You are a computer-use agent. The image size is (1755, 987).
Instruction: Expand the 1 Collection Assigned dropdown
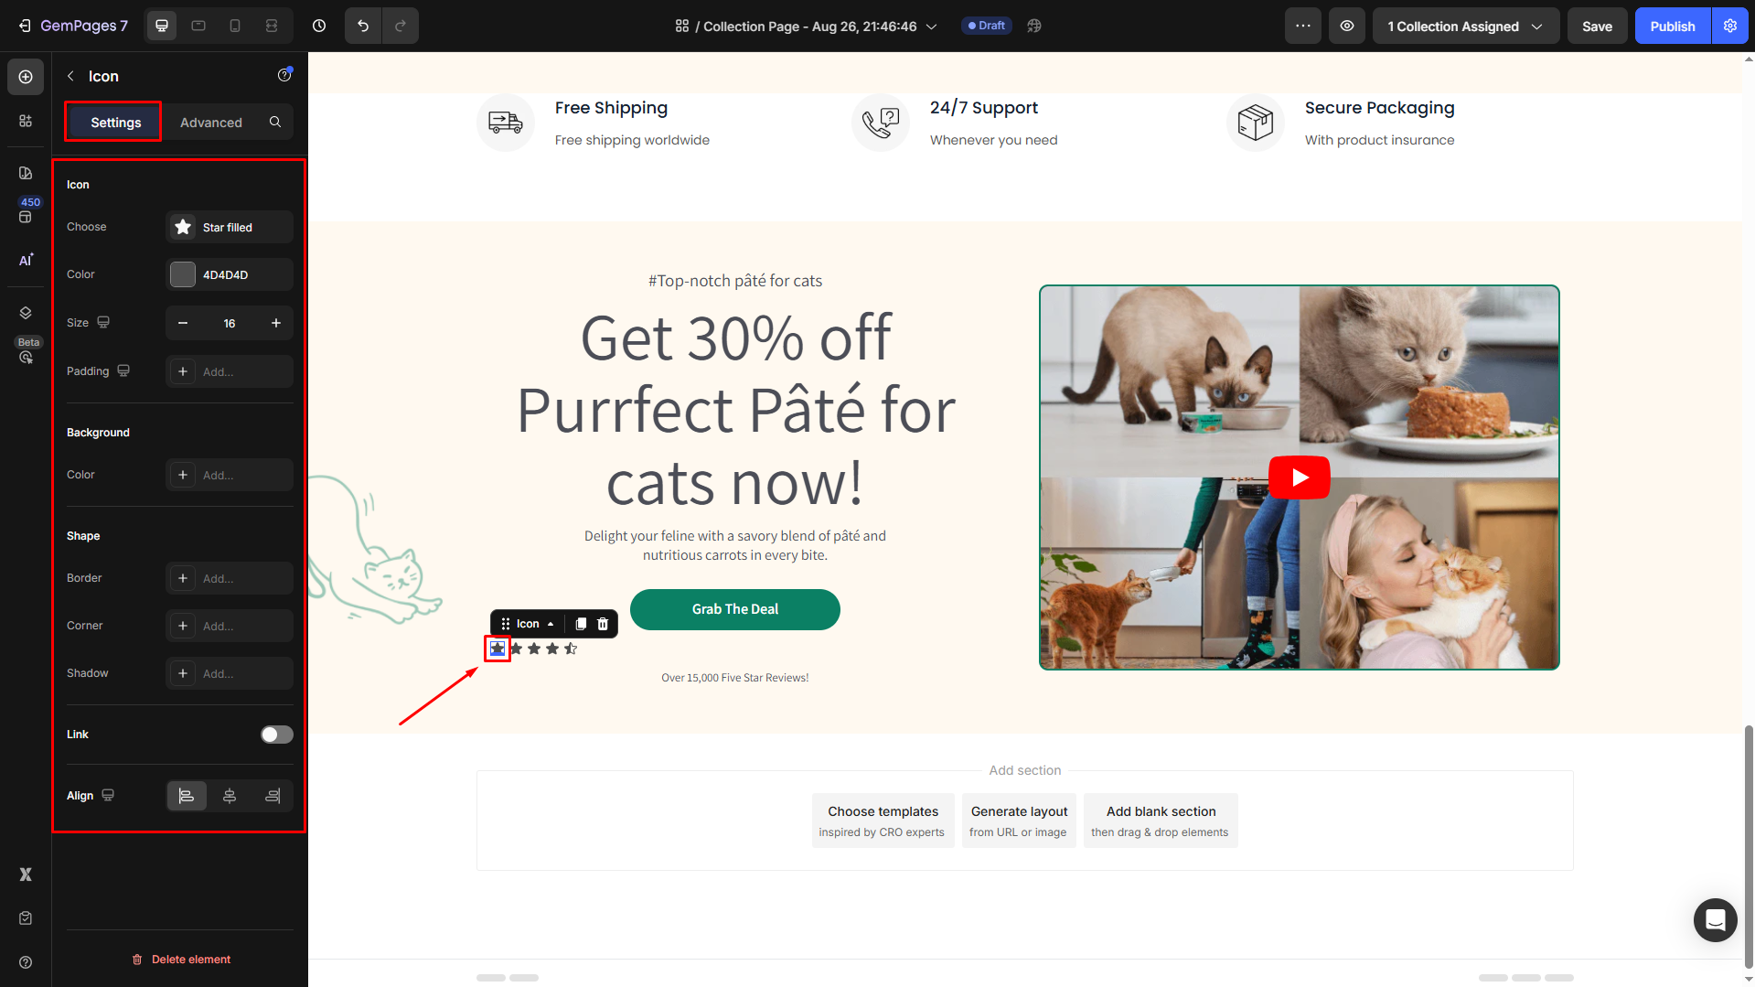pyautogui.click(x=1465, y=26)
